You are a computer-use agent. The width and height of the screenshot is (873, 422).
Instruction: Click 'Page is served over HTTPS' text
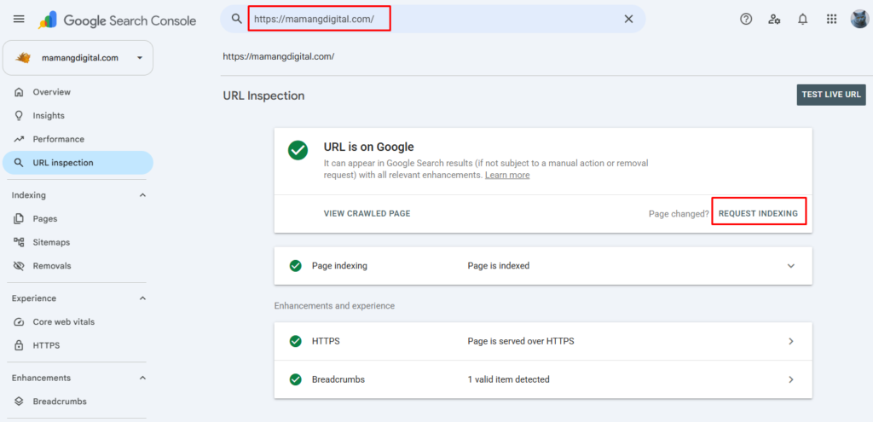click(x=521, y=341)
